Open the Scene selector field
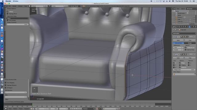This screenshot has width=197, height=110. coord(58,6)
